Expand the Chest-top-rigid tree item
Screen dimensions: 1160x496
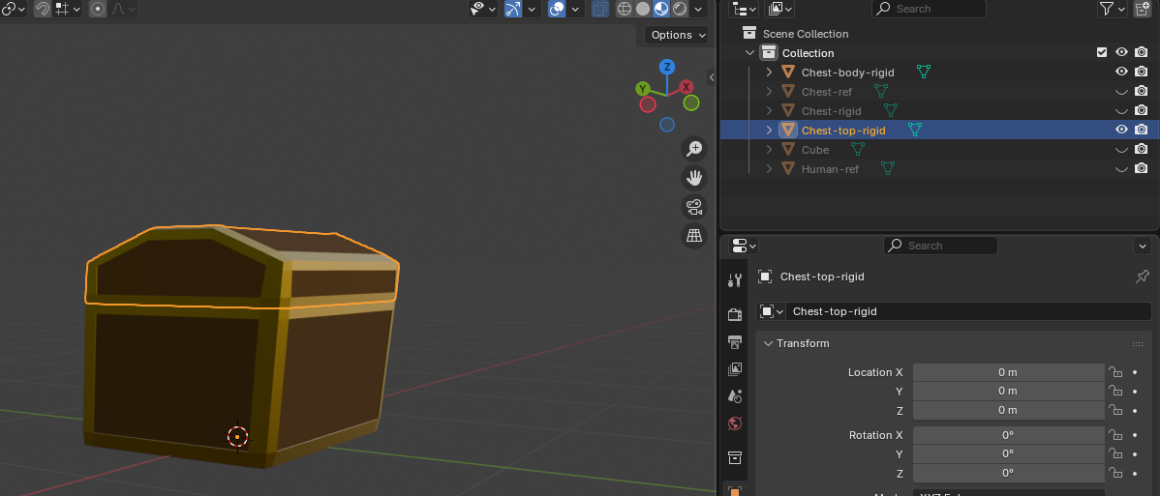(x=770, y=131)
